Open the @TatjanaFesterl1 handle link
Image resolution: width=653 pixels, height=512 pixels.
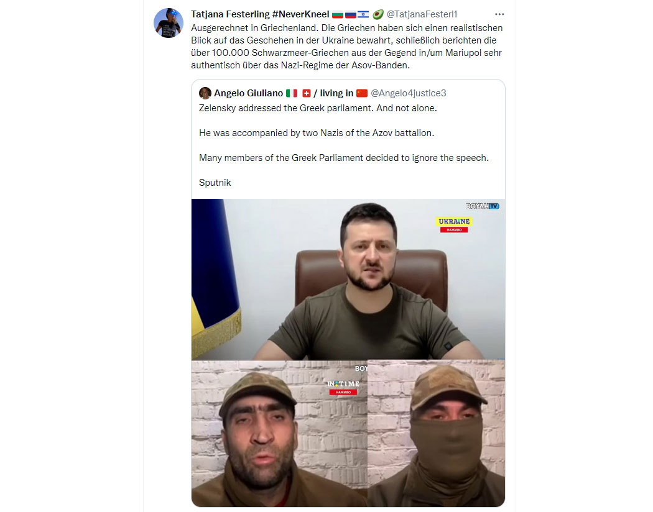pyautogui.click(x=422, y=14)
